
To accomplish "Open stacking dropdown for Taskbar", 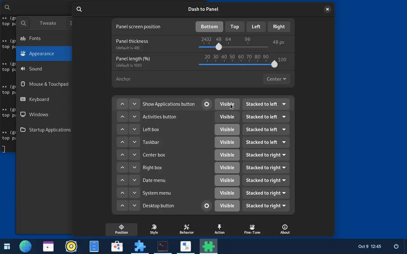I will (266, 142).
